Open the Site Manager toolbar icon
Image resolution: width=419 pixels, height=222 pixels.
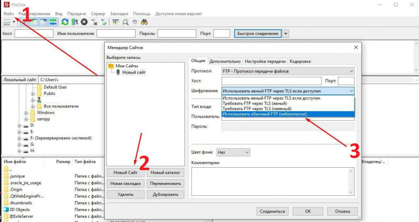[7, 22]
